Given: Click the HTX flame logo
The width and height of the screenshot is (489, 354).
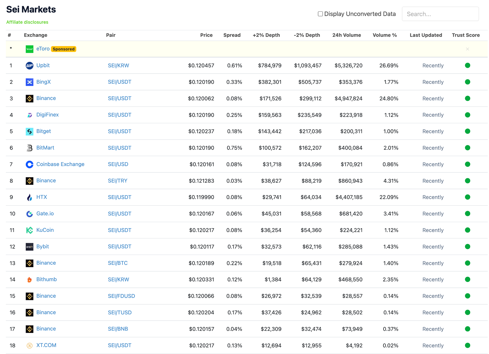Looking at the screenshot, I should click(x=30, y=197).
